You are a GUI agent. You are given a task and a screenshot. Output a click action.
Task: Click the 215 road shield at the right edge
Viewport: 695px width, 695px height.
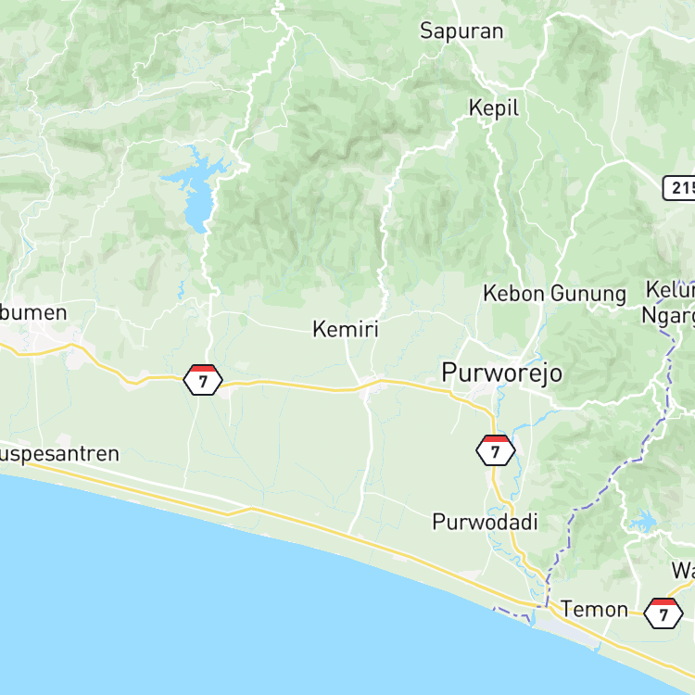coord(679,188)
